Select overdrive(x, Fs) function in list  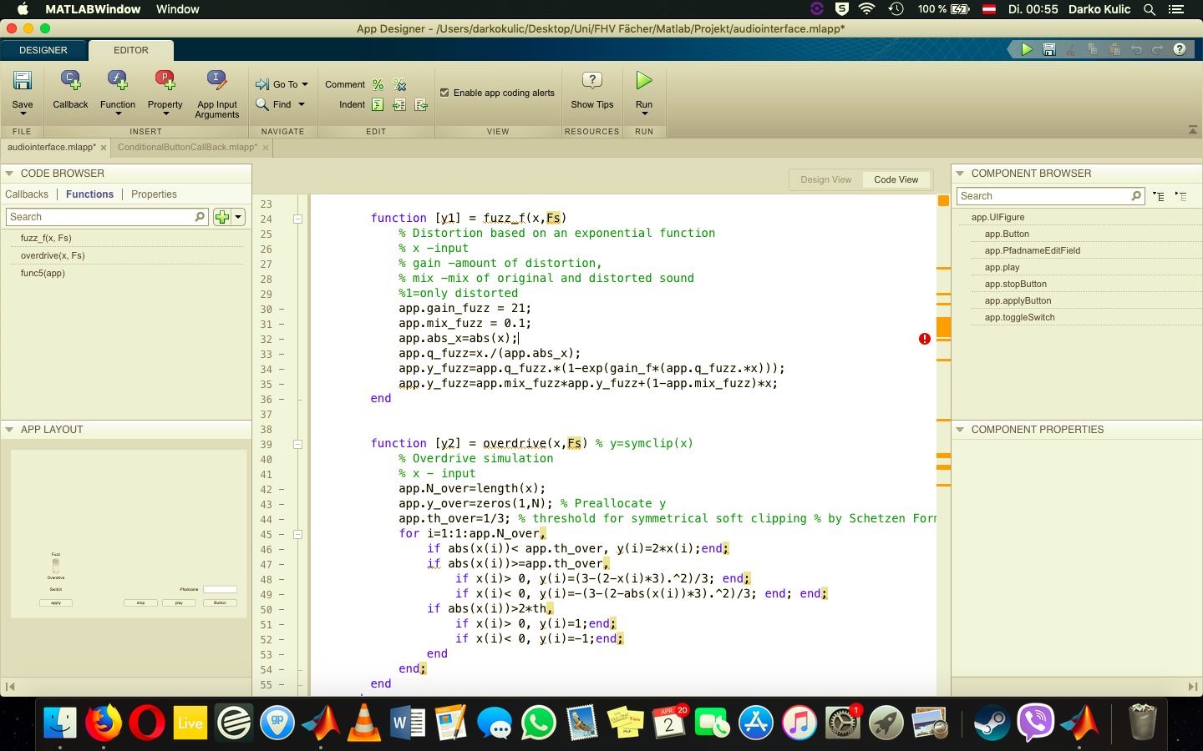[53, 255]
